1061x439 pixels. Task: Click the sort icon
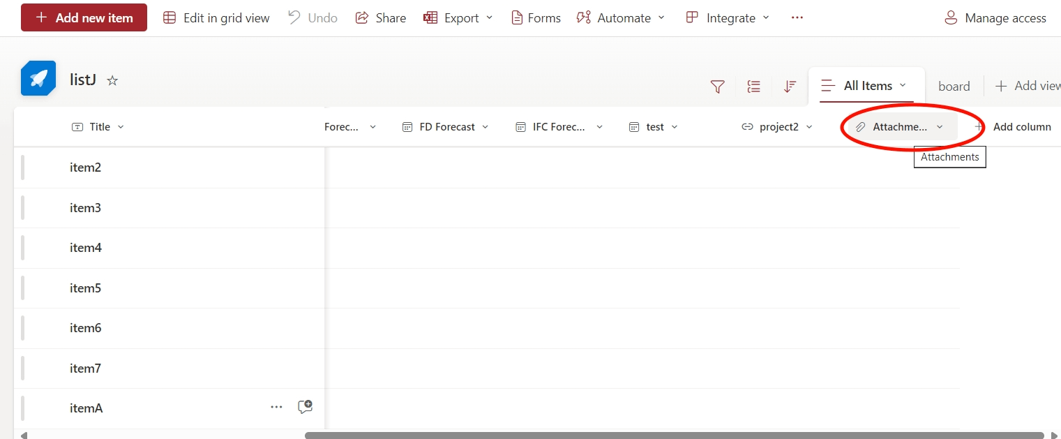pos(790,87)
